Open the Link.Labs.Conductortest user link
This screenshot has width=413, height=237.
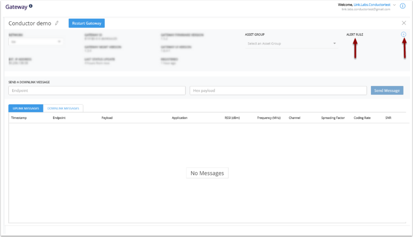pos(372,5)
